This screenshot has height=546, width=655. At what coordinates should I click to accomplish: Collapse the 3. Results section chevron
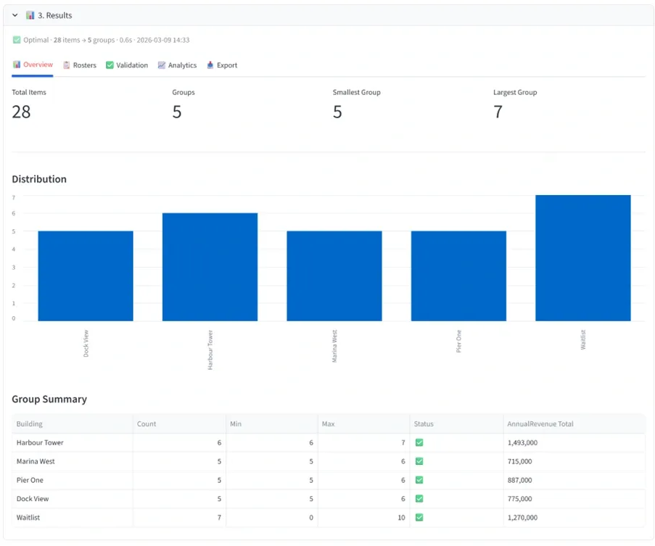15,15
